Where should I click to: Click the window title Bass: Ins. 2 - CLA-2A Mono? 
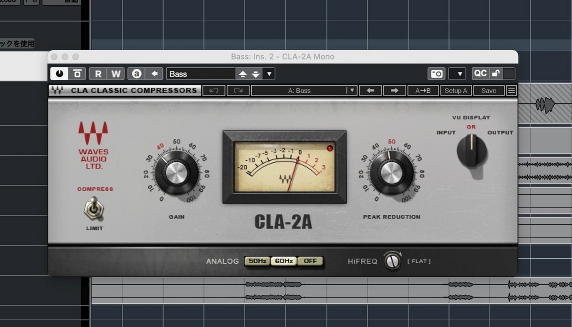coord(282,57)
